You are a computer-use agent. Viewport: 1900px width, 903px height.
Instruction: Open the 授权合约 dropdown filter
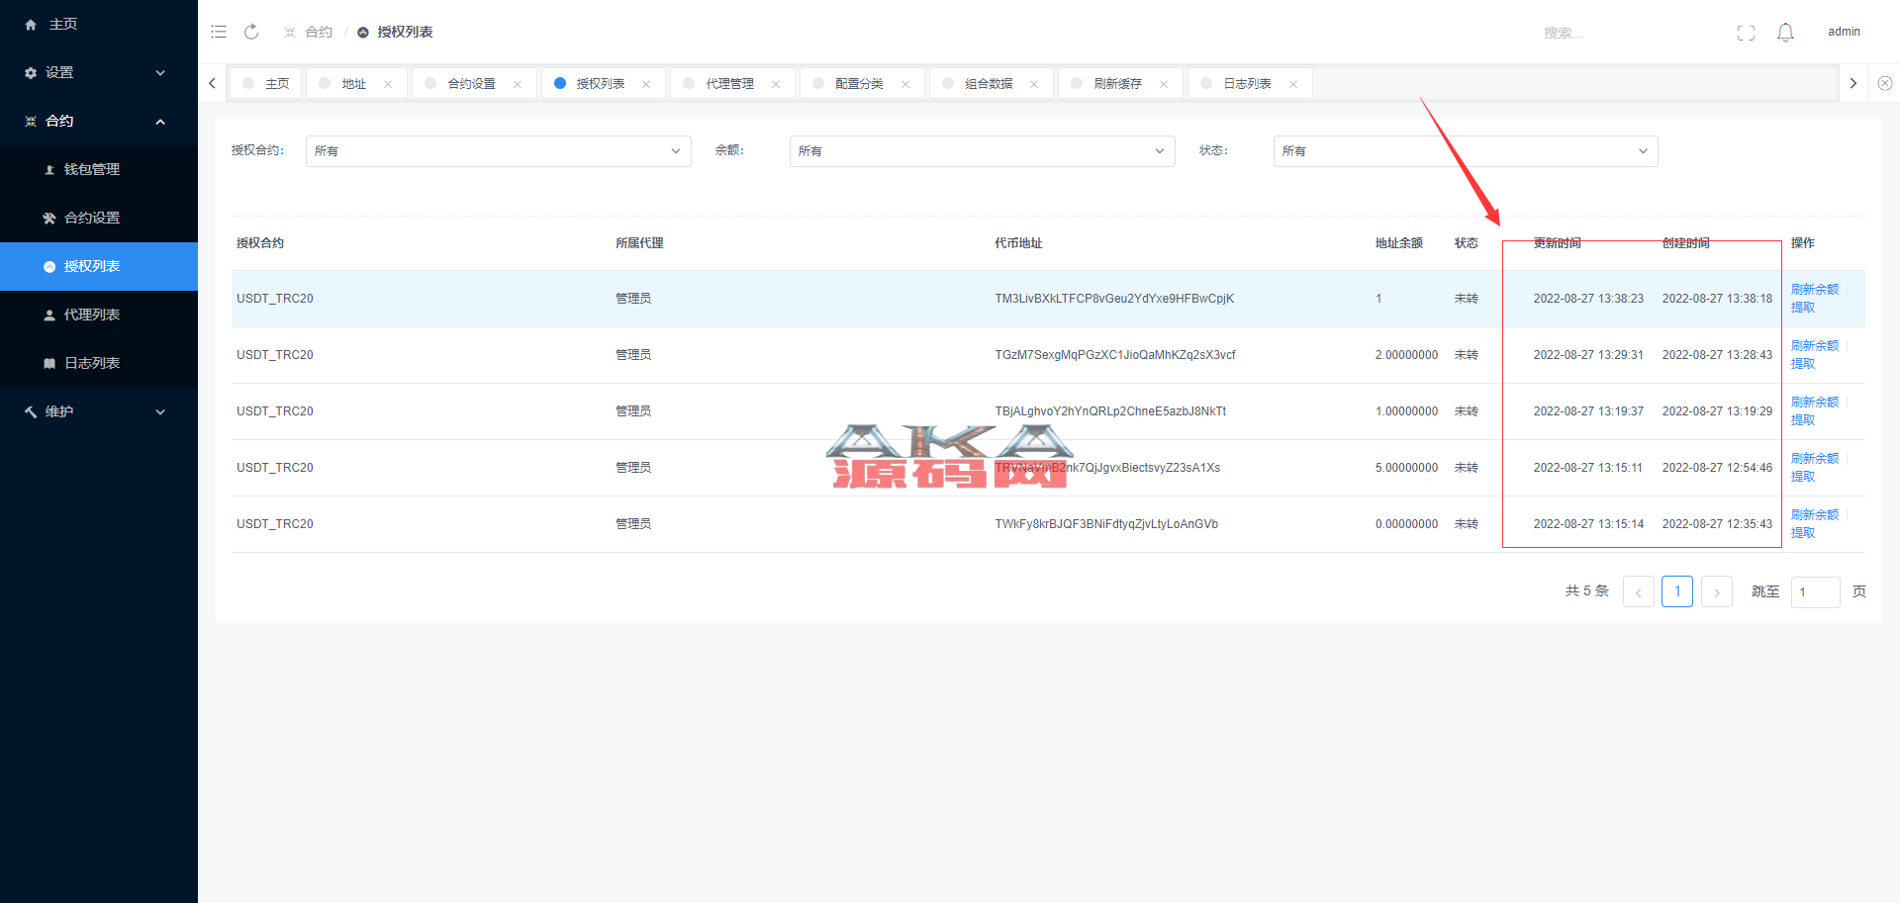pyautogui.click(x=498, y=151)
